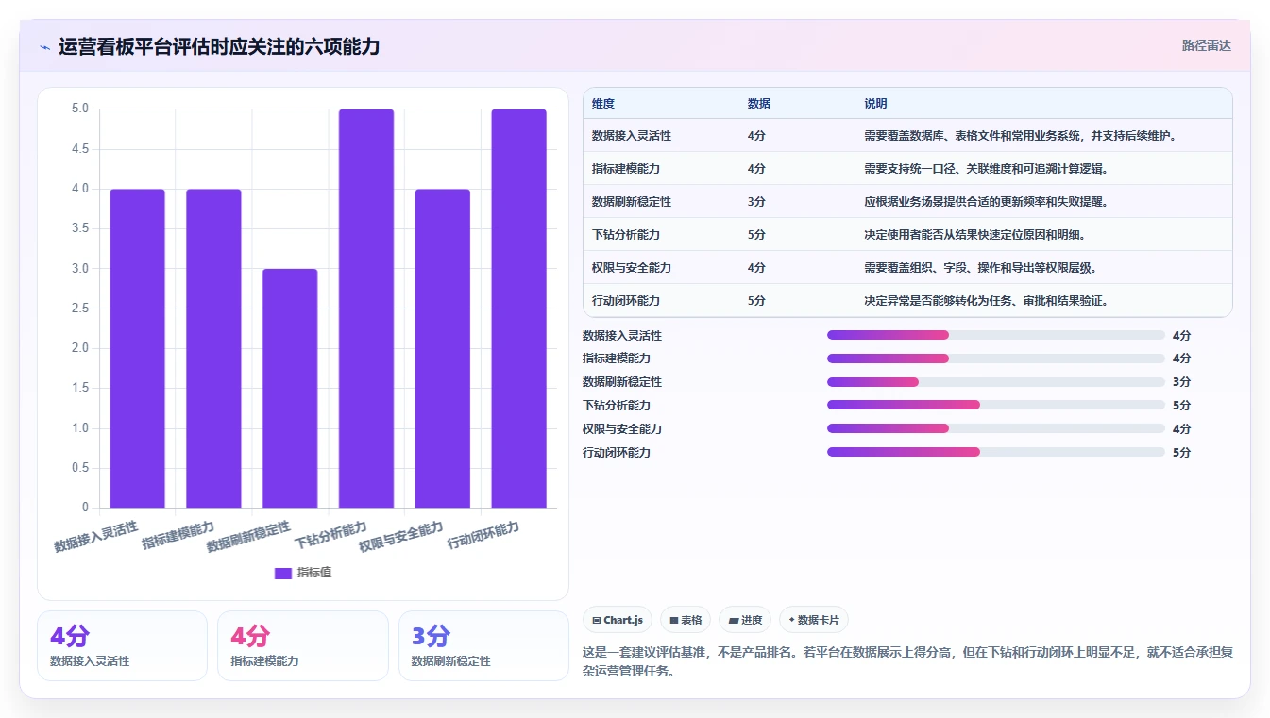Click the 数据接入灵活性 x-axis label under the chart
This screenshot has height=718, width=1270.
[96, 536]
